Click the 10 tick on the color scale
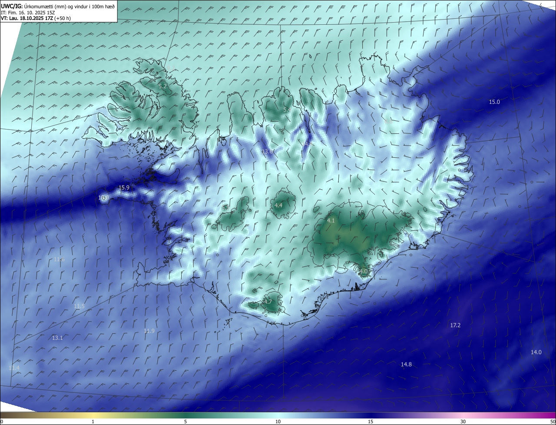This screenshot has height=425, width=556. (x=278, y=422)
